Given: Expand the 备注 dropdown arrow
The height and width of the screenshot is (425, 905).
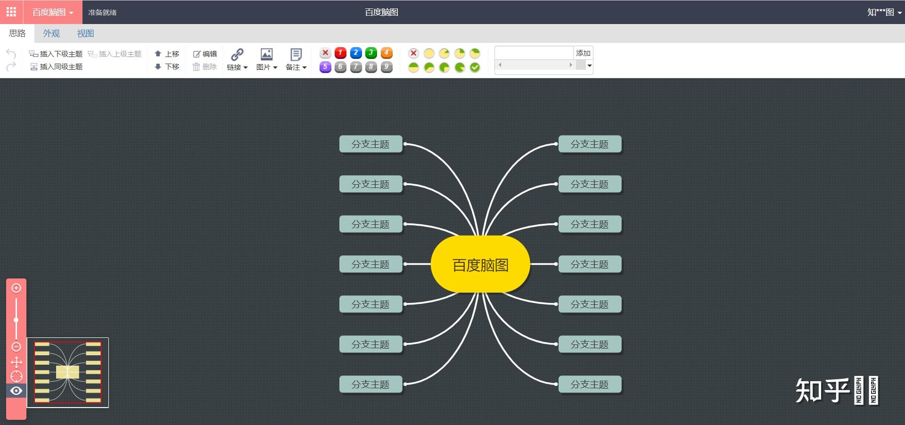Looking at the screenshot, I should [304, 67].
